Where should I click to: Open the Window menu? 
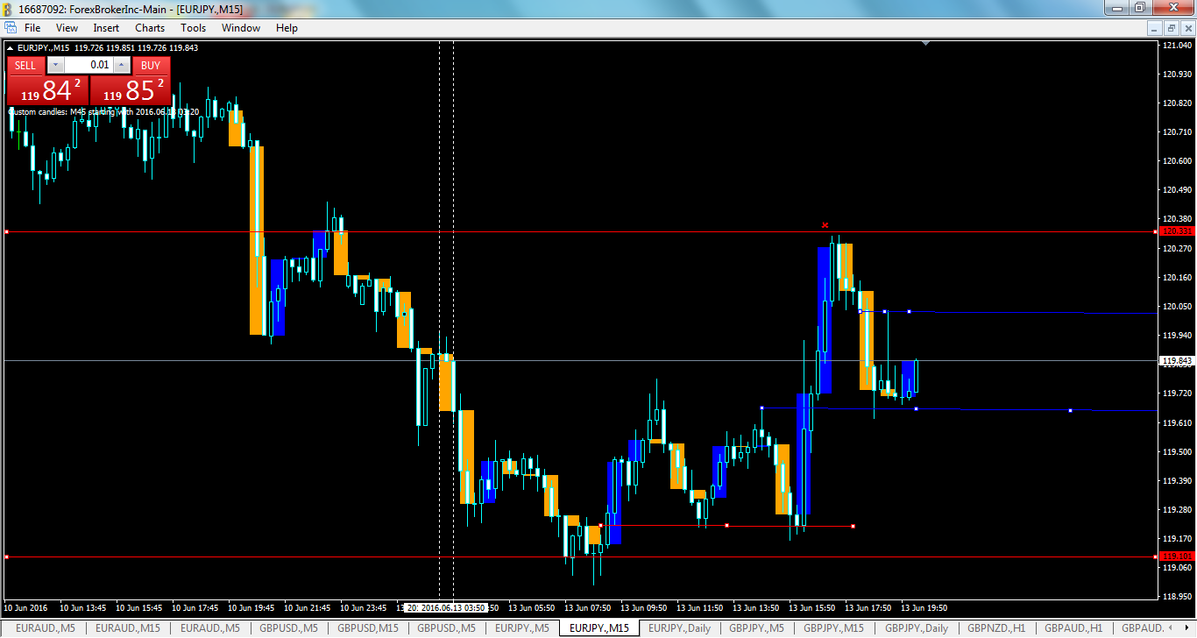(240, 27)
